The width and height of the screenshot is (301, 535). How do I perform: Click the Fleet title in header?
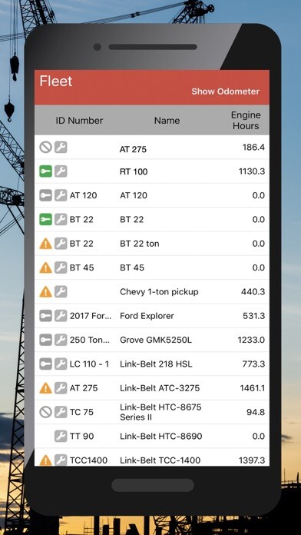click(56, 81)
